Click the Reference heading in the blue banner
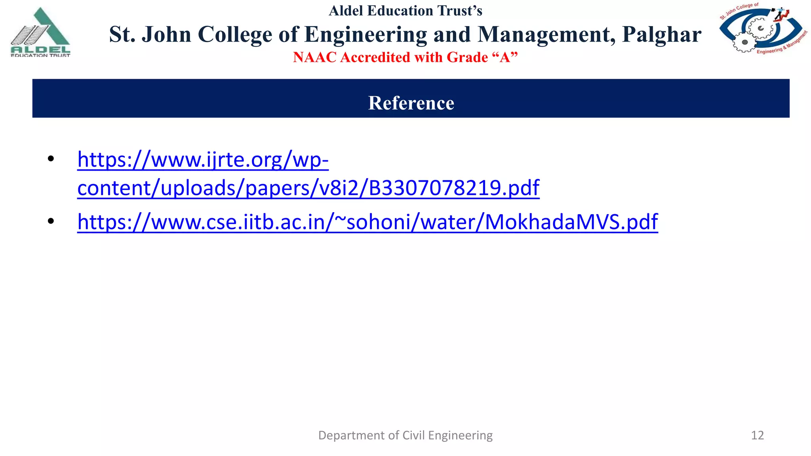Viewport: 811px width, 456px height. (x=411, y=103)
